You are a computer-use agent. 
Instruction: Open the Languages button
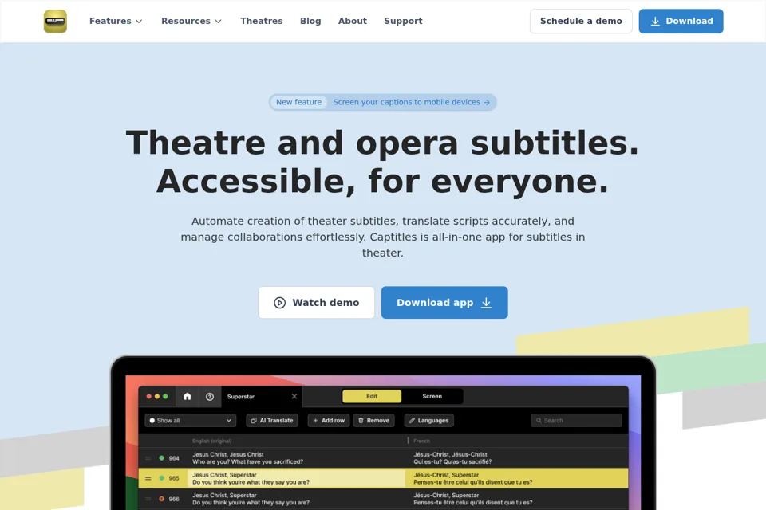click(x=429, y=420)
